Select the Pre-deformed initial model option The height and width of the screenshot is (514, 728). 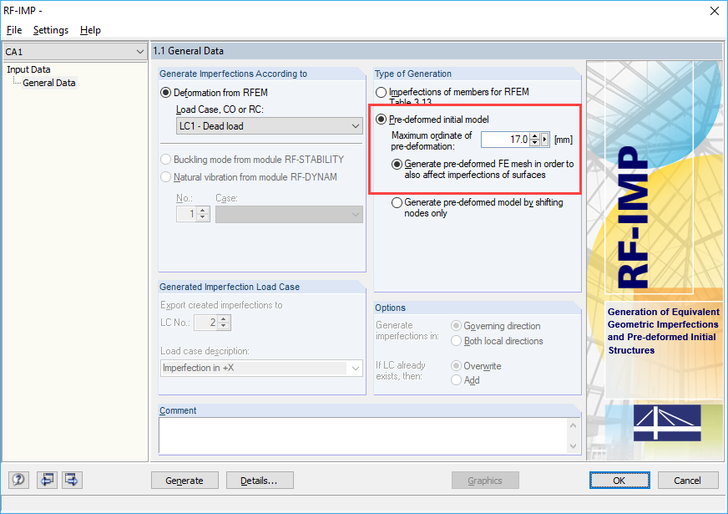coord(381,119)
